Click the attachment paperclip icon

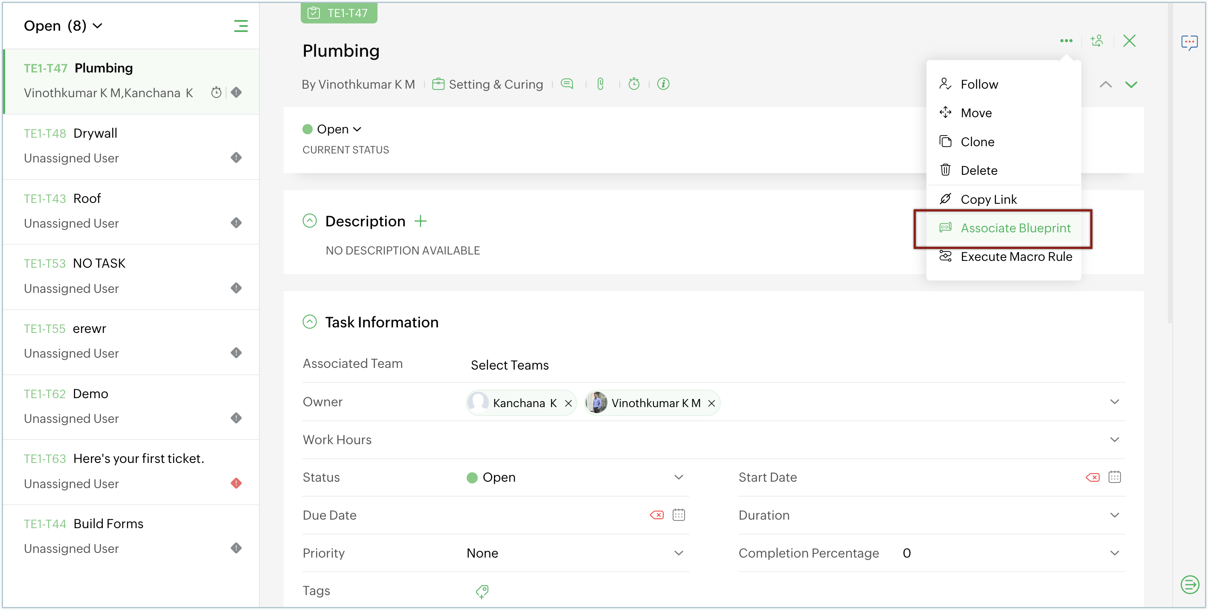coord(600,84)
